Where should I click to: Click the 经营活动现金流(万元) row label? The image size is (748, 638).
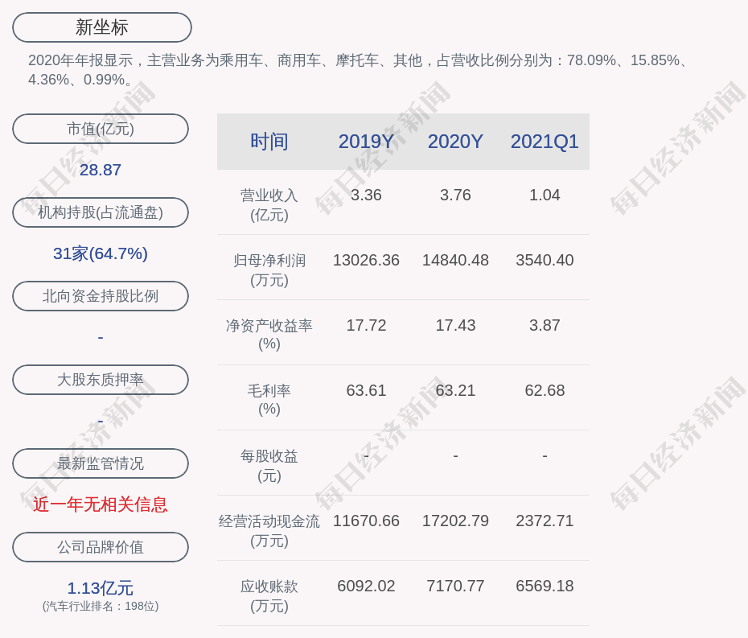tap(269, 531)
